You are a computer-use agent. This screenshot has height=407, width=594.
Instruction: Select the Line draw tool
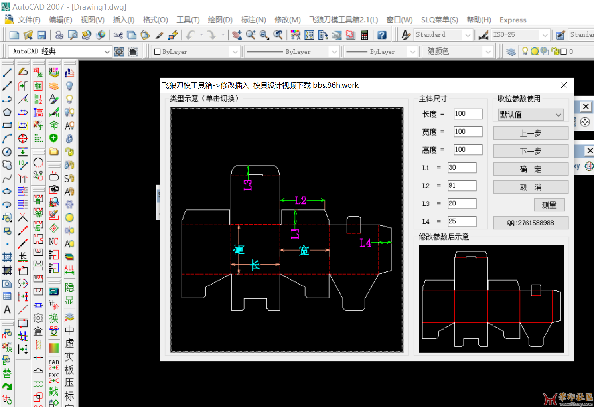tap(7, 73)
